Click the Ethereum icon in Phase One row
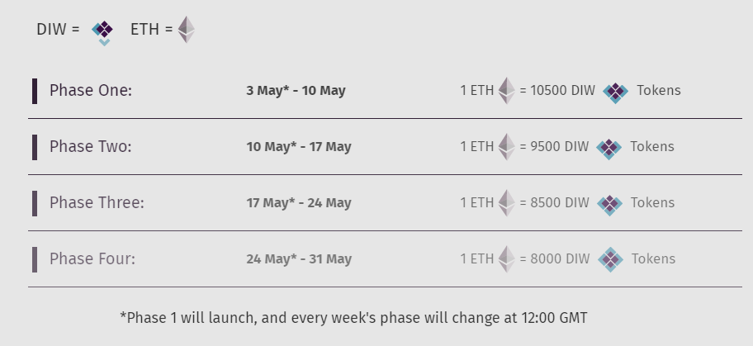The image size is (753, 346). pos(507,90)
